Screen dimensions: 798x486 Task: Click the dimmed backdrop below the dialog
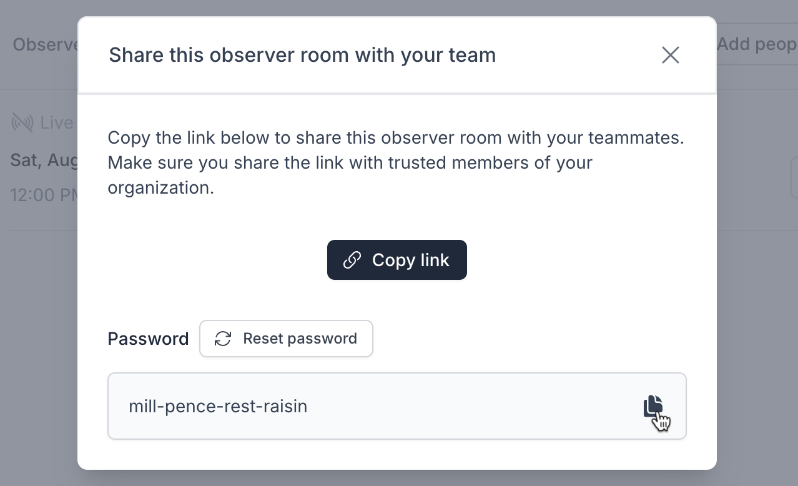(400, 478)
